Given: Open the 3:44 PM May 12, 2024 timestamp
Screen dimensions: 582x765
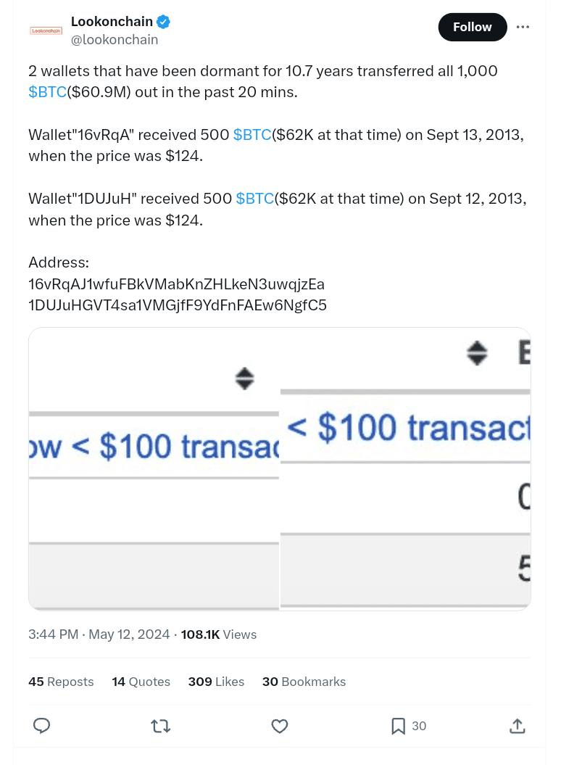Looking at the screenshot, I should pos(99,634).
